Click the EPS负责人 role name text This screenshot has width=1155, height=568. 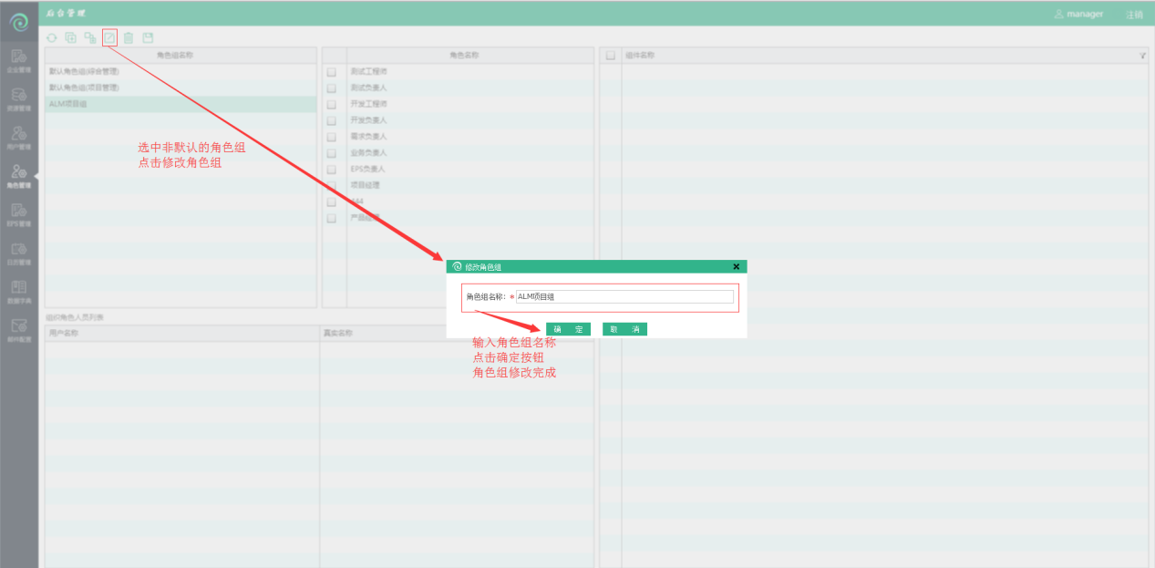coord(368,170)
